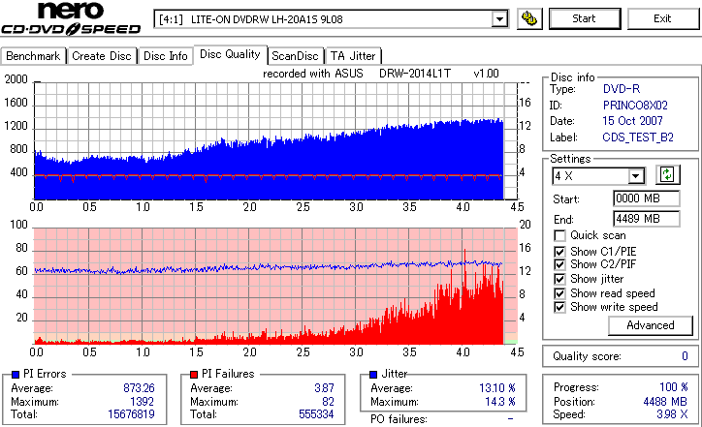Uncheck the Show jitter option
This screenshot has width=702, height=427.
tap(559, 280)
